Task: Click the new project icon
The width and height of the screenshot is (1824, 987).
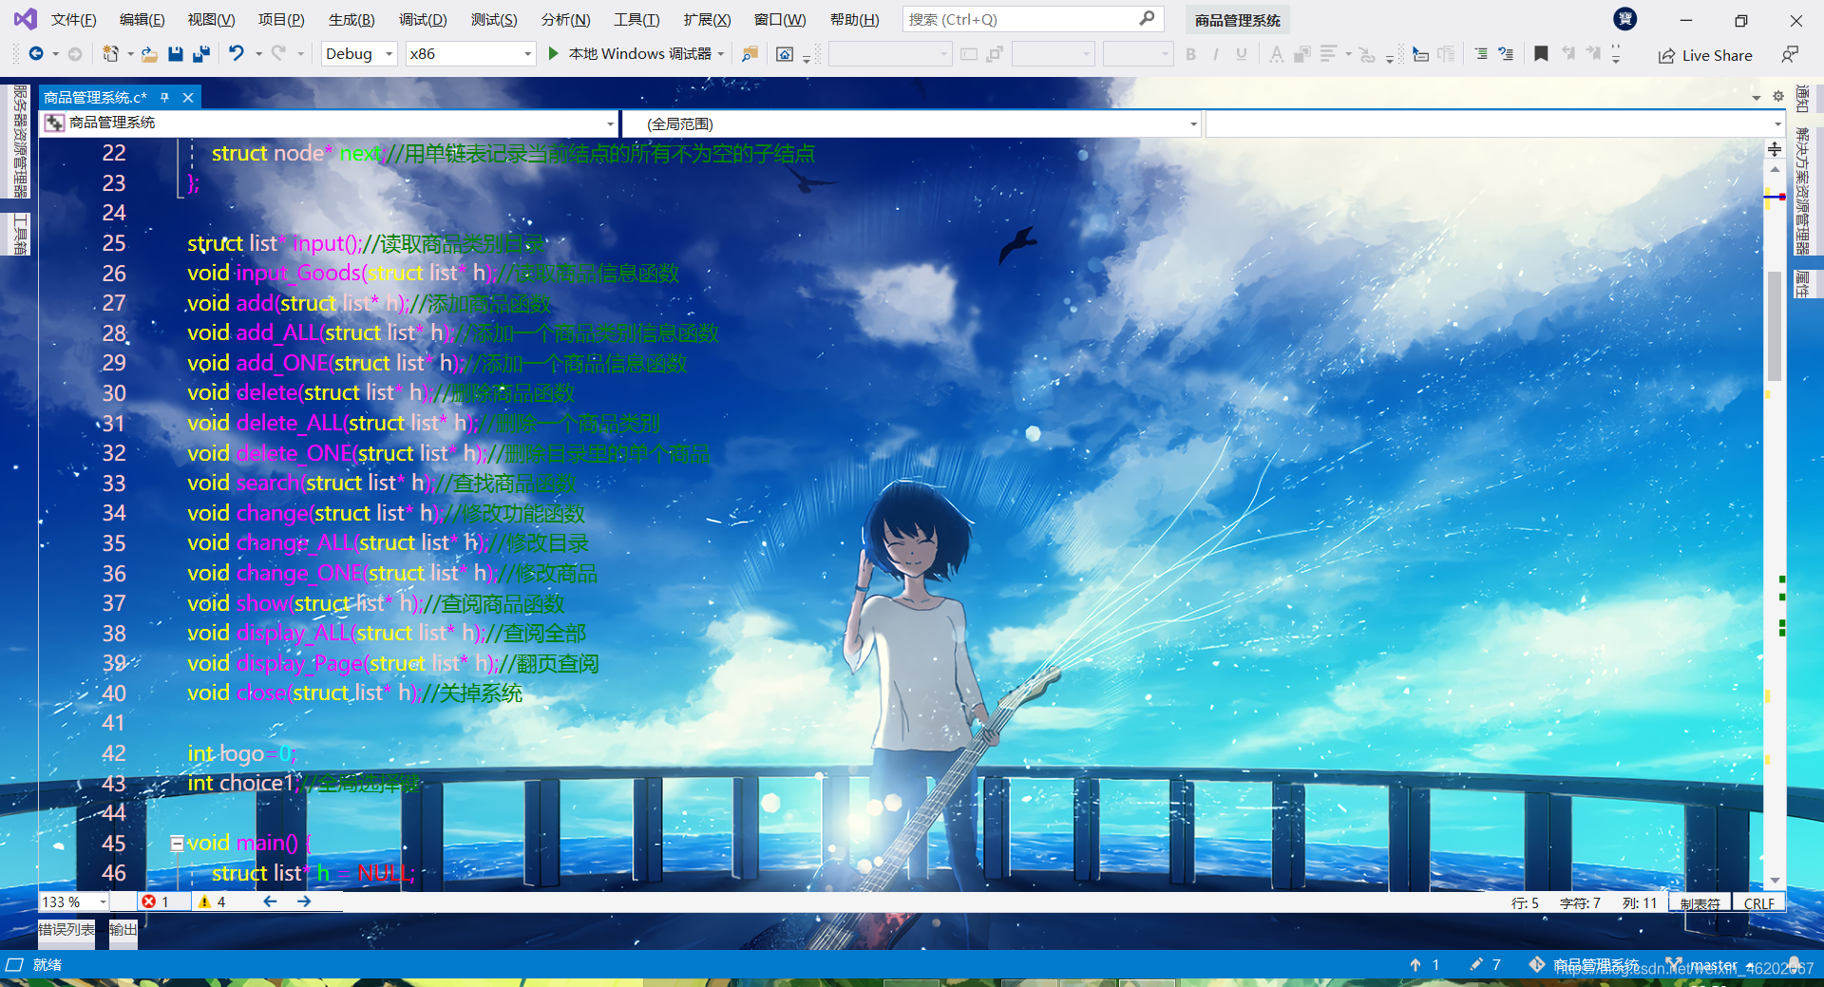Action: pyautogui.click(x=110, y=54)
